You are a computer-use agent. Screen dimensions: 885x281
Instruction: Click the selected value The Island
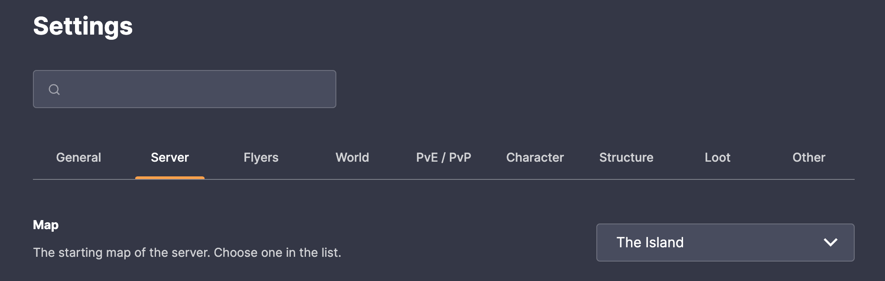tap(650, 243)
